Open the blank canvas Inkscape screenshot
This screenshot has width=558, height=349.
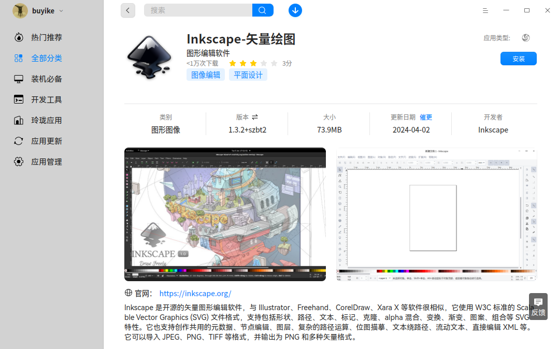tap(437, 214)
